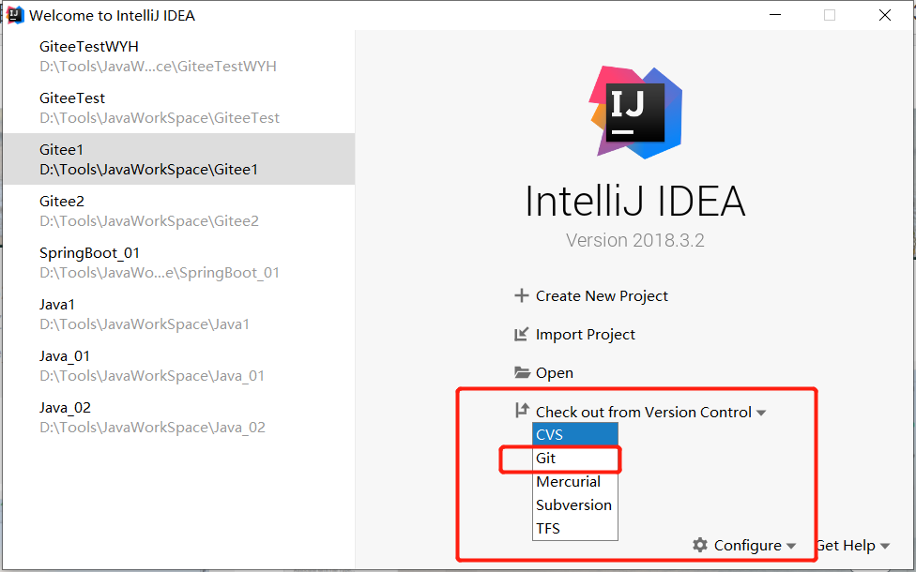
Task: Click the IntelliJ IDEA logo image
Action: [636, 113]
